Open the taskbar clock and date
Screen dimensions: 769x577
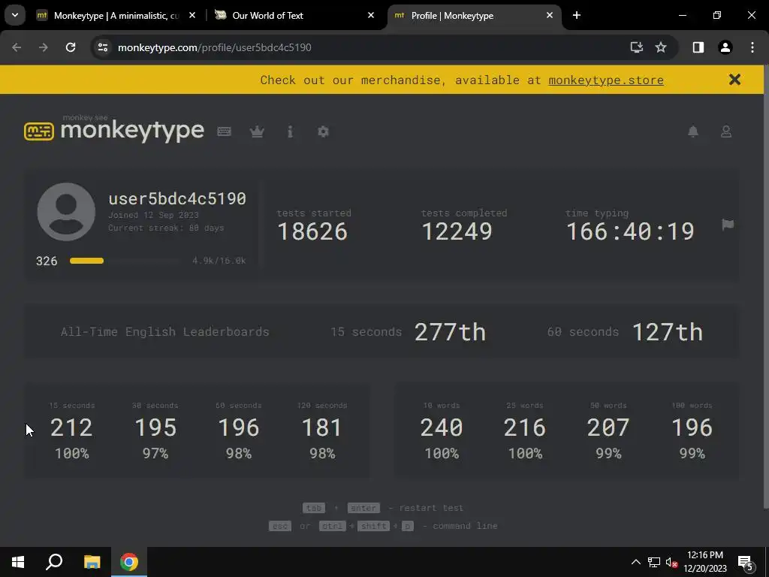[705, 562]
